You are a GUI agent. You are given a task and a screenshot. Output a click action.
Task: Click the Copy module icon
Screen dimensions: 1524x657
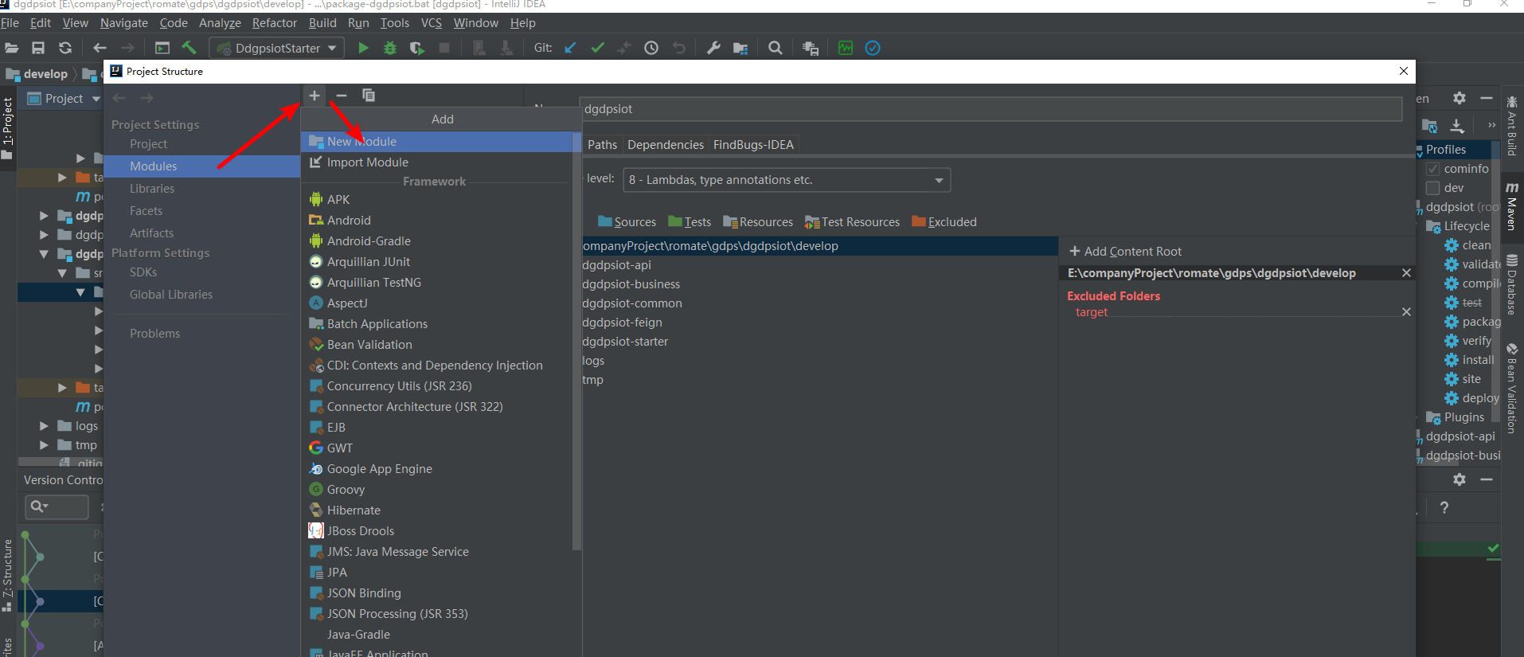(368, 96)
